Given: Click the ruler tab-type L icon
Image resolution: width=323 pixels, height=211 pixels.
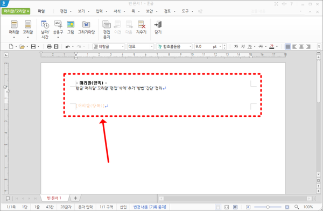Looking at the screenshot, I should coord(6,55).
